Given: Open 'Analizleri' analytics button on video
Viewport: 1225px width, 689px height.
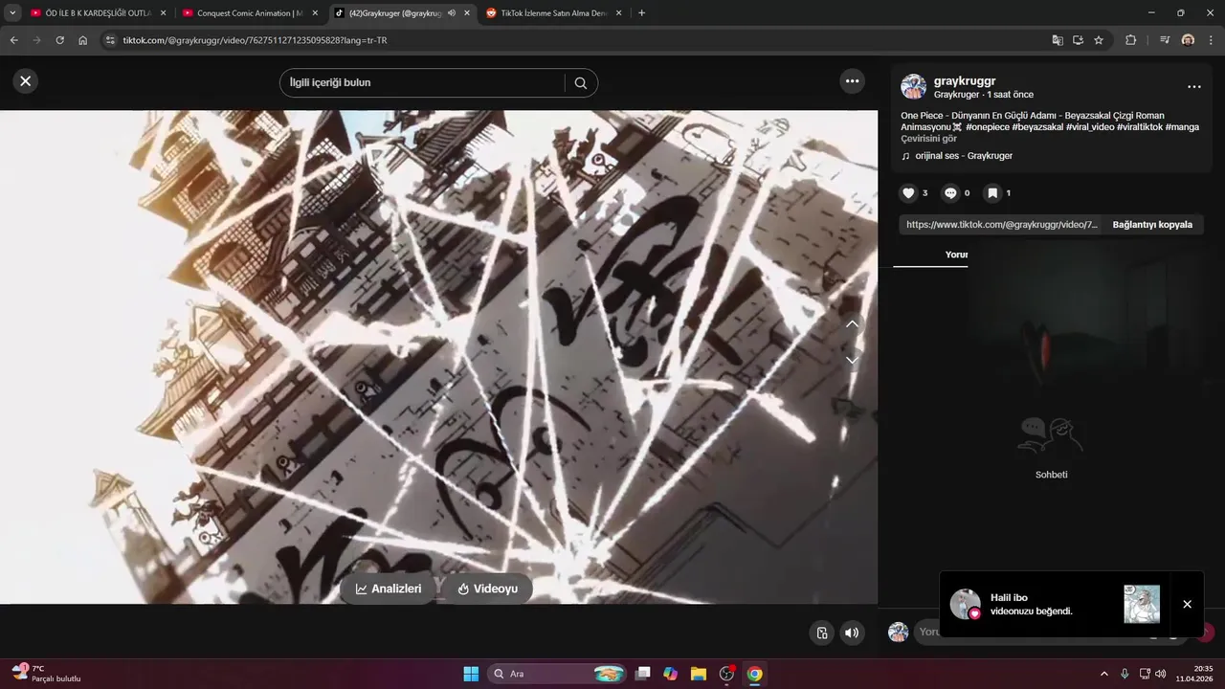Looking at the screenshot, I should click(388, 589).
